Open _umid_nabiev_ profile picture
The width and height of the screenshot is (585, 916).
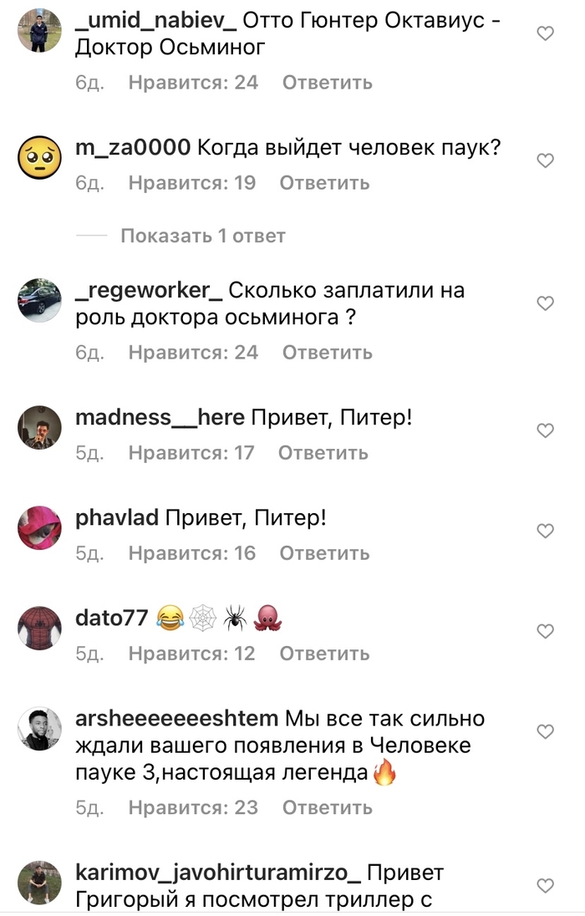pyautogui.click(x=39, y=30)
